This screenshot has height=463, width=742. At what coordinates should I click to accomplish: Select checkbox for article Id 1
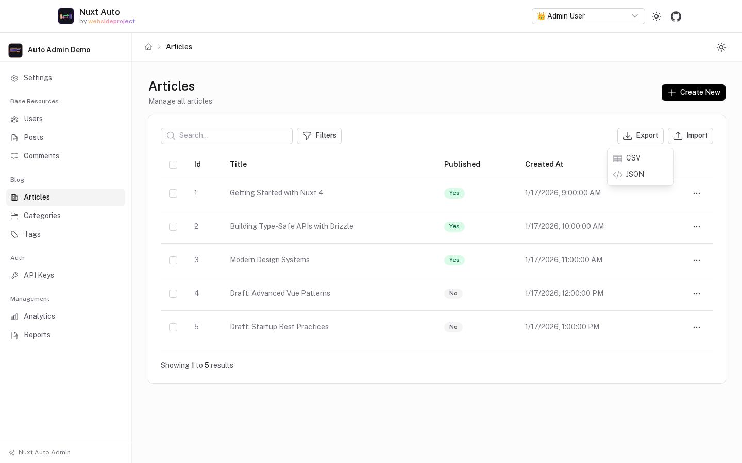[173, 193]
